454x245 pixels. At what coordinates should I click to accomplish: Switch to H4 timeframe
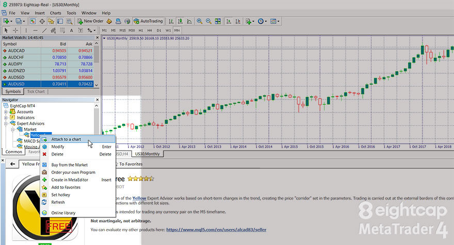click(x=150, y=30)
